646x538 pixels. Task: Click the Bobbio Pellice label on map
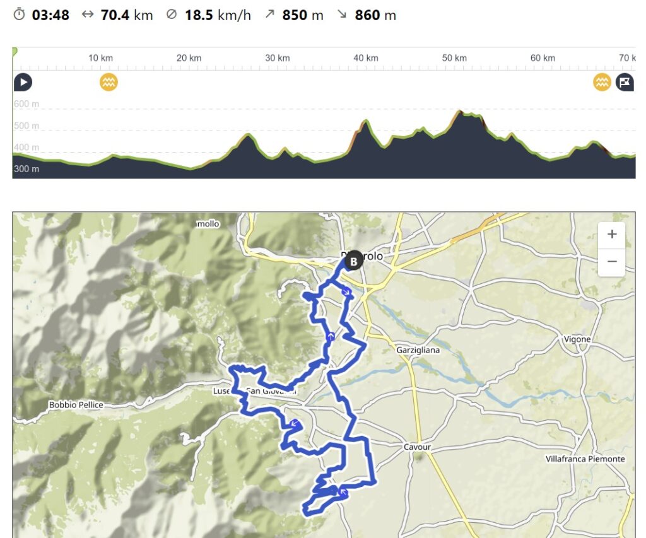tap(76, 405)
